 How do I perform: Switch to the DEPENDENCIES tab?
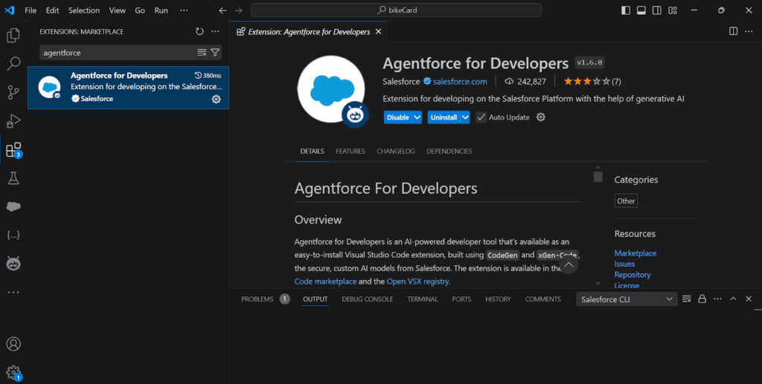[449, 152]
